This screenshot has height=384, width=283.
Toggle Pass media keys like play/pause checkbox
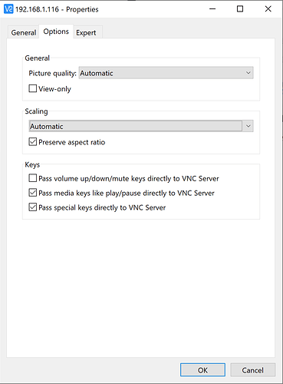pos(33,193)
